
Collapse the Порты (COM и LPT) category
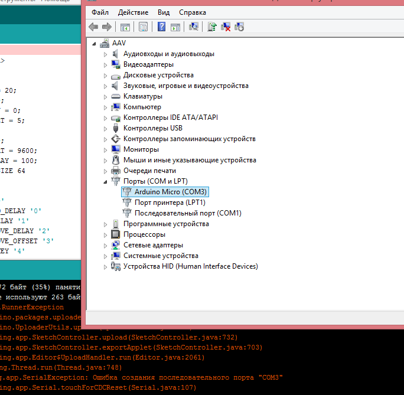click(106, 181)
